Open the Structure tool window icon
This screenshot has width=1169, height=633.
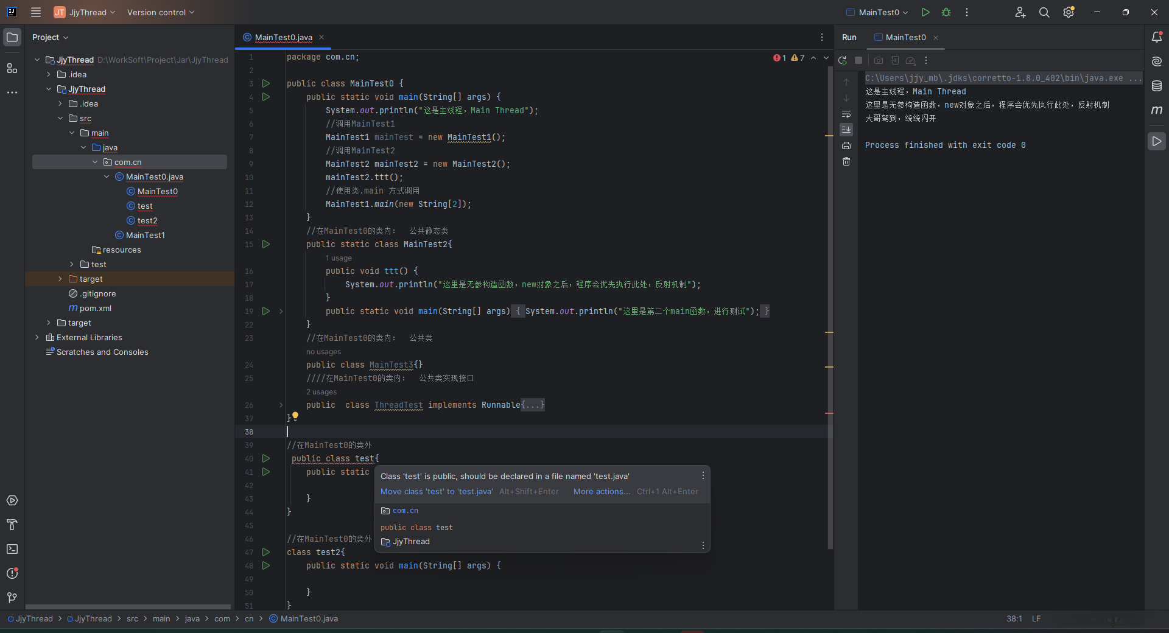(x=12, y=68)
